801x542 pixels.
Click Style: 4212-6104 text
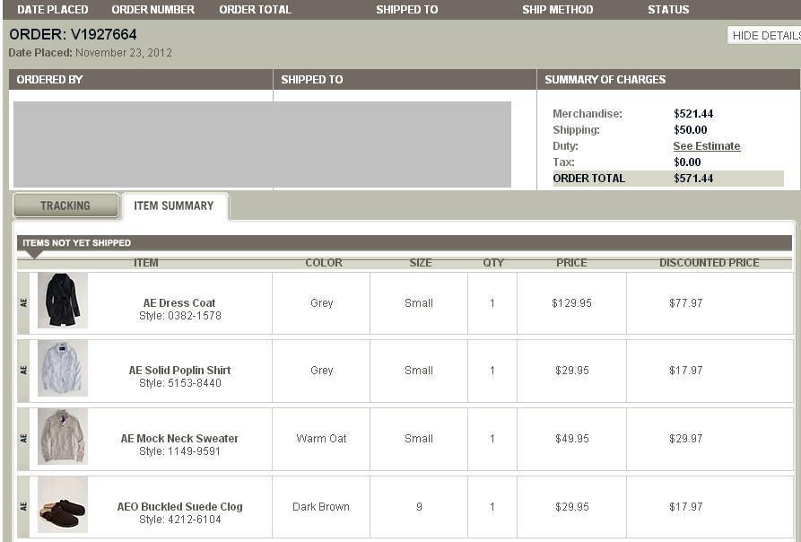(x=179, y=520)
